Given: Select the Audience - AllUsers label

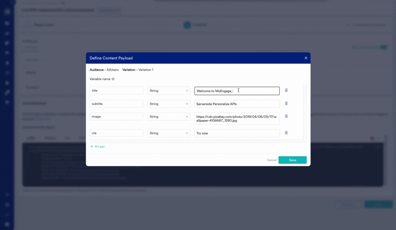Looking at the screenshot, I should [x=104, y=70].
